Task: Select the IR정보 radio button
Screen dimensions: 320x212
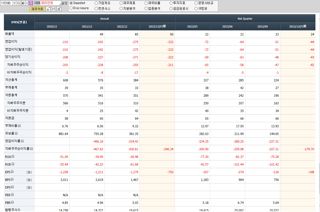Action: (196, 8)
